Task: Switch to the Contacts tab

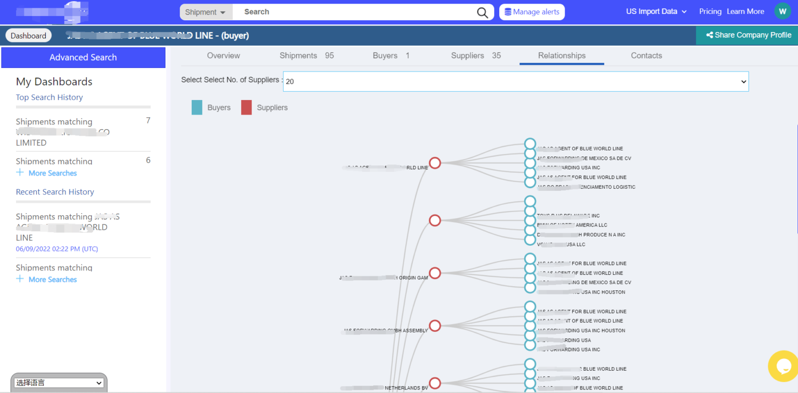Action: tap(646, 55)
